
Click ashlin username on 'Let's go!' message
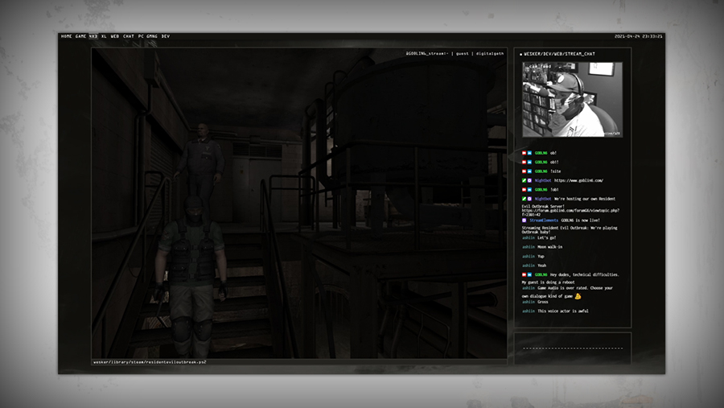pos(529,238)
